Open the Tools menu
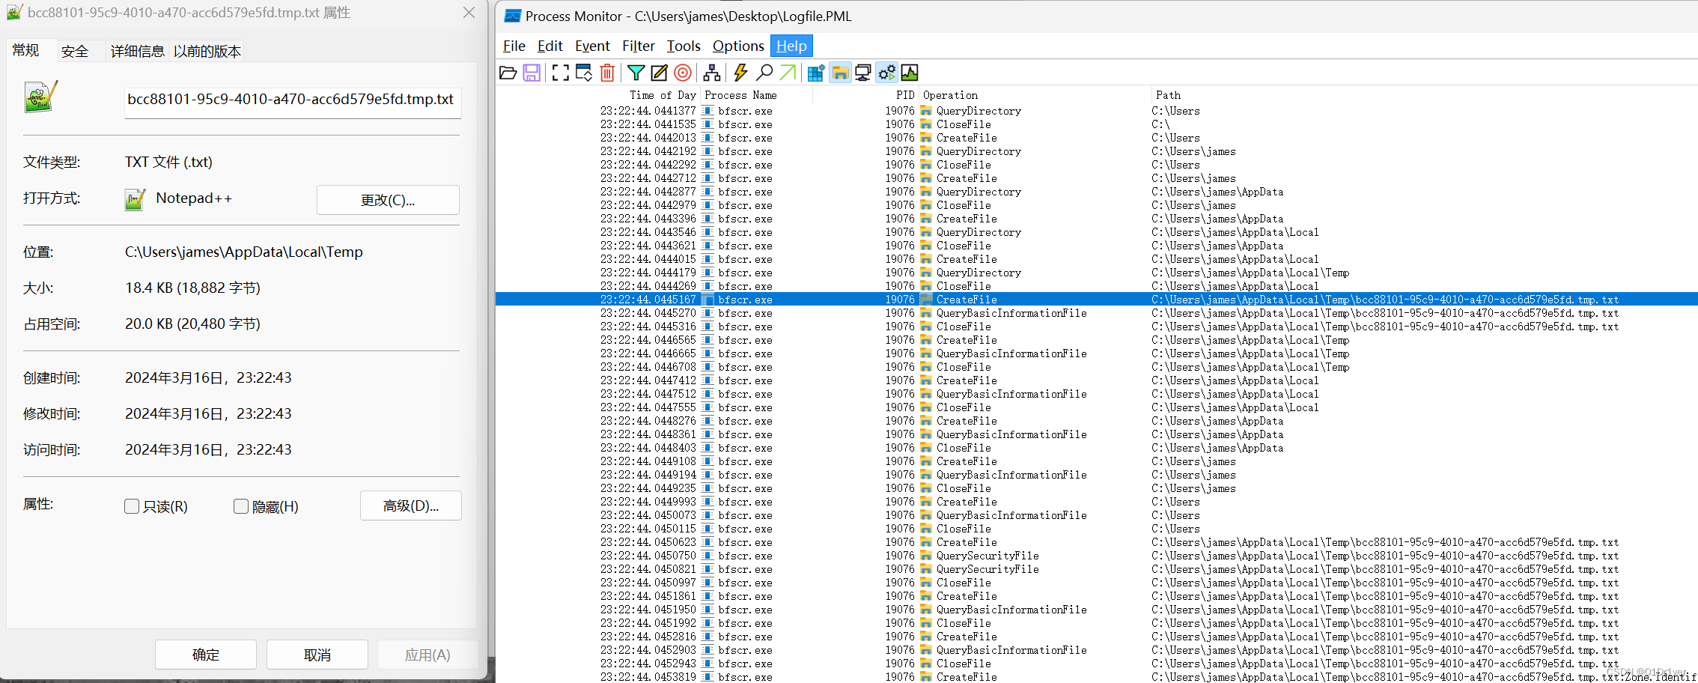The height and width of the screenshot is (683, 1698). [x=684, y=46]
